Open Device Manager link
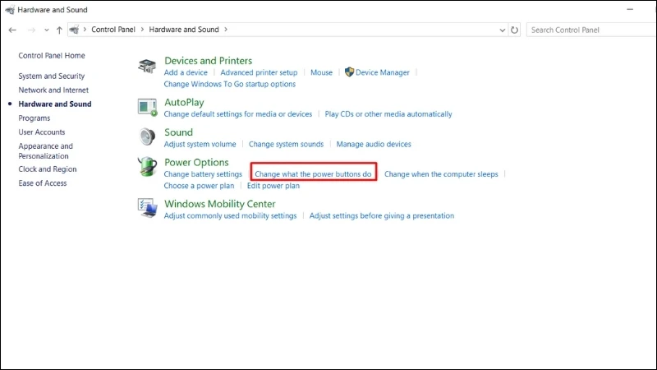Image resolution: width=657 pixels, height=370 pixels. pyautogui.click(x=383, y=72)
